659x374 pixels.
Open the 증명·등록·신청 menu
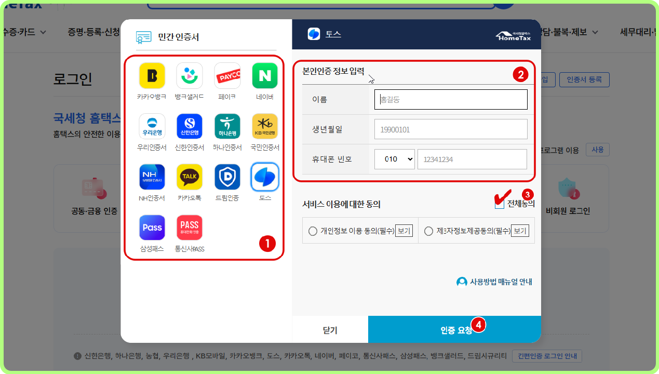point(93,32)
